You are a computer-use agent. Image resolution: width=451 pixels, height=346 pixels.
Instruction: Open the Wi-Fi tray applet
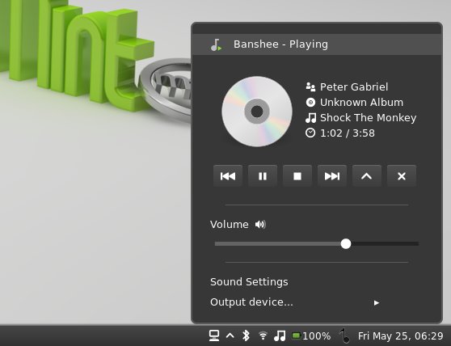pyautogui.click(x=263, y=335)
